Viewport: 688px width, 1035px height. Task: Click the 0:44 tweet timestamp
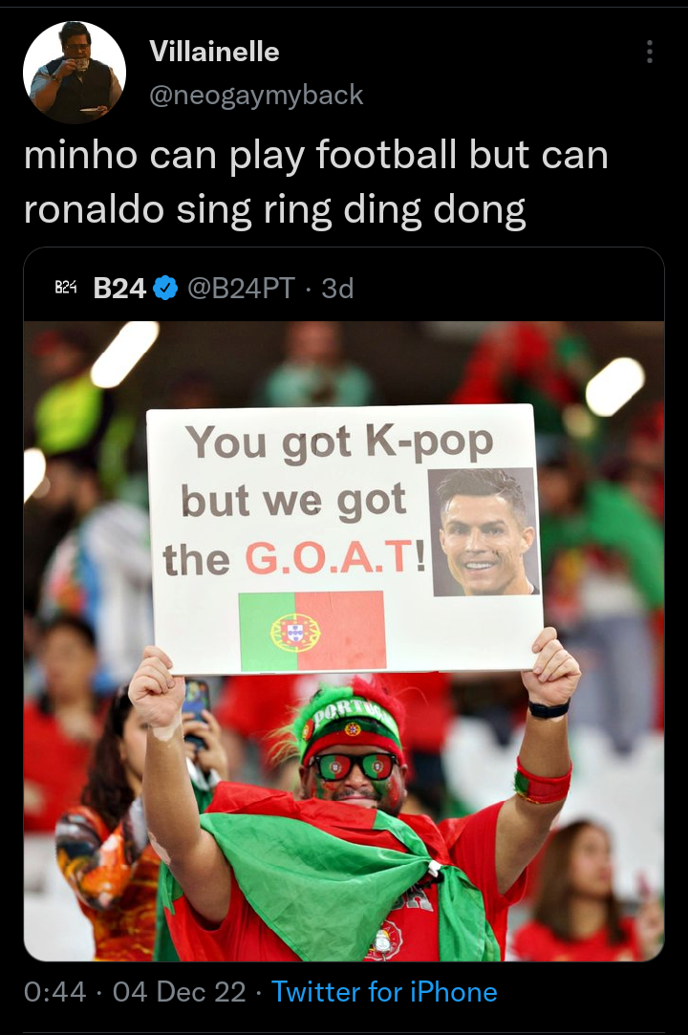pos(54,991)
